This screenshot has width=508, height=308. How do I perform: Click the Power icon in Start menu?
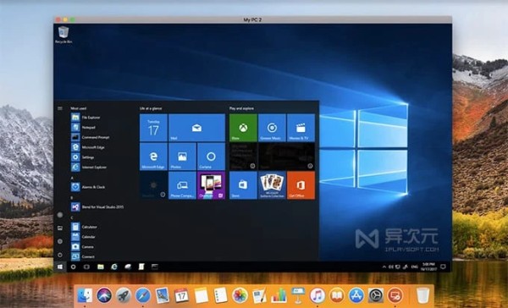point(60,255)
